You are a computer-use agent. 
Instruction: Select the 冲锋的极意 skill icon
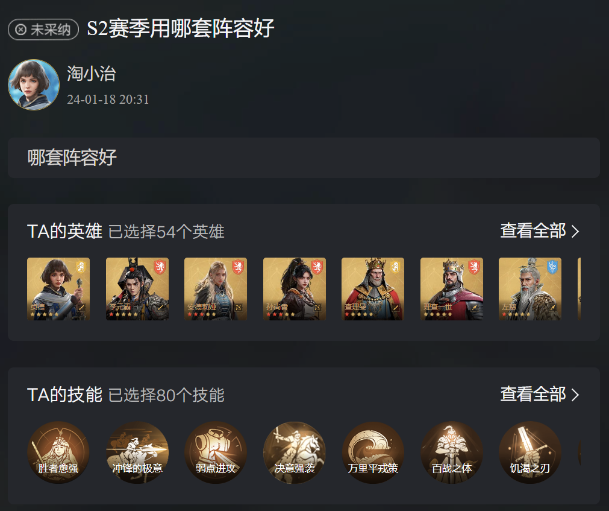(137, 452)
